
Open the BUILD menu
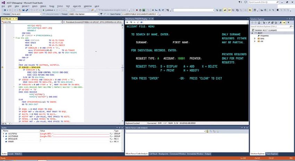[35, 6]
